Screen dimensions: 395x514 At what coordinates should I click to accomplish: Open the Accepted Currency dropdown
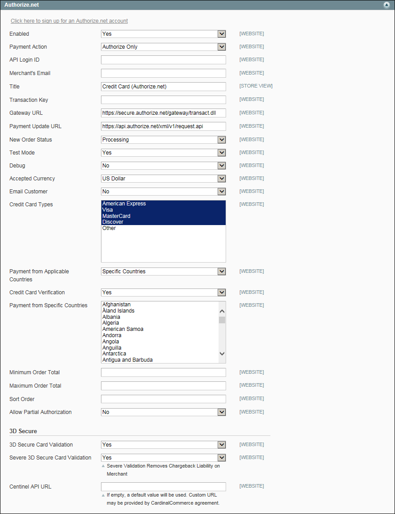[x=164, y=179]
